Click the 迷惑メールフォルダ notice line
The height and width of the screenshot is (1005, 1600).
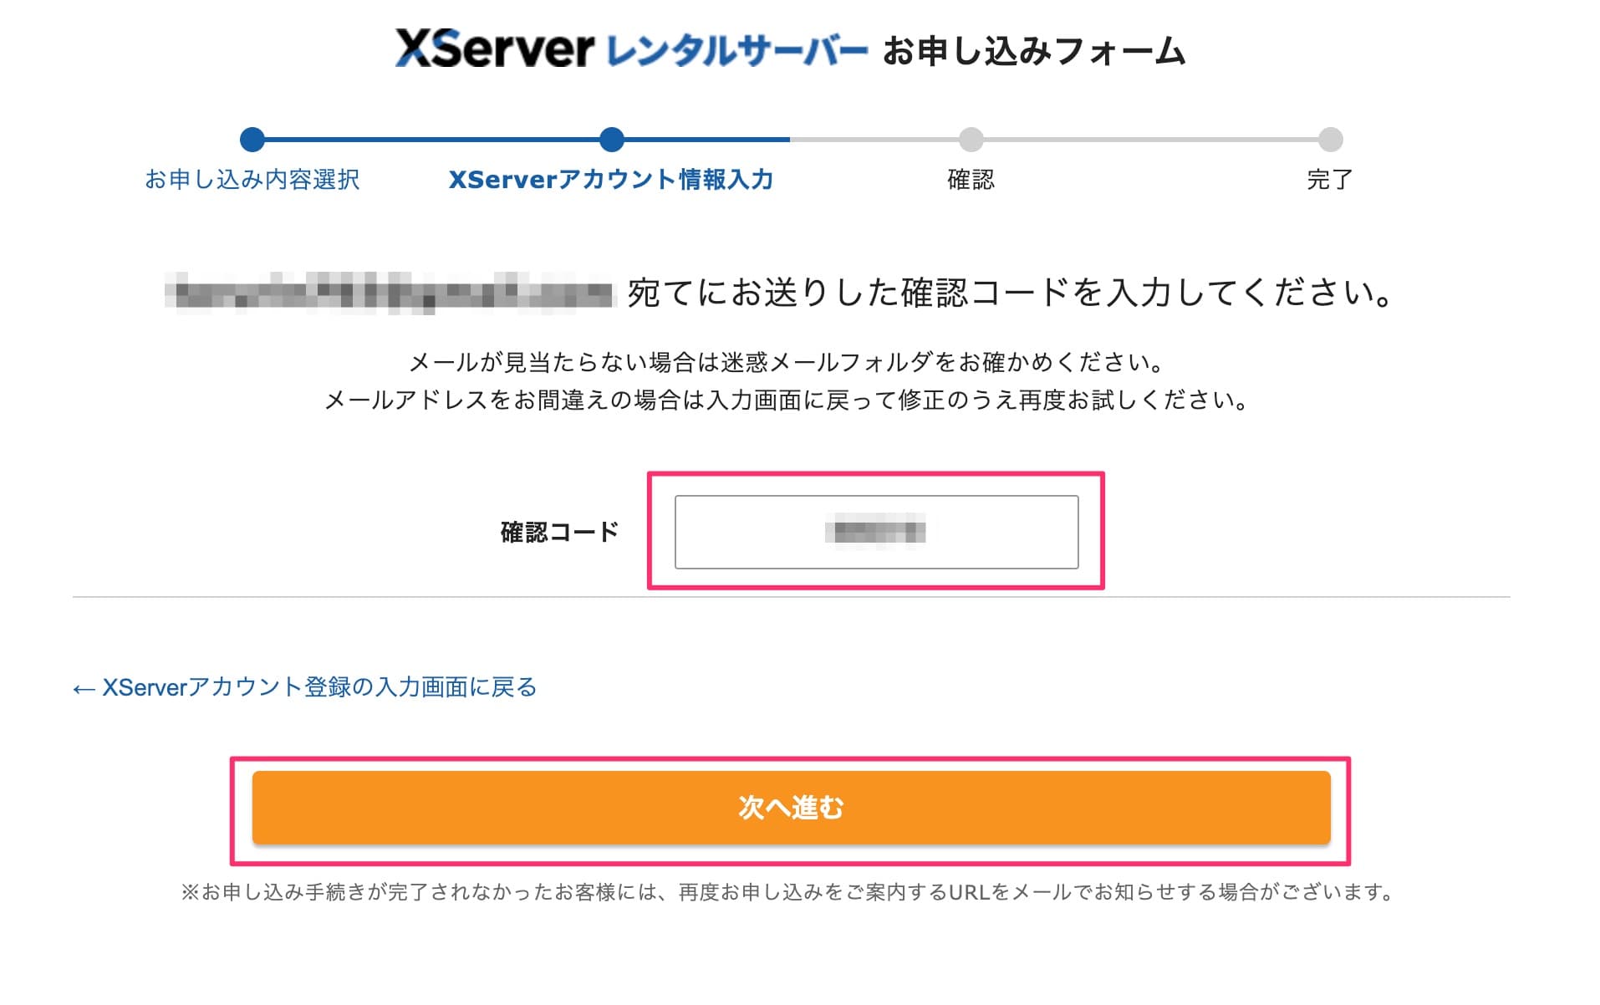point(786,362)
